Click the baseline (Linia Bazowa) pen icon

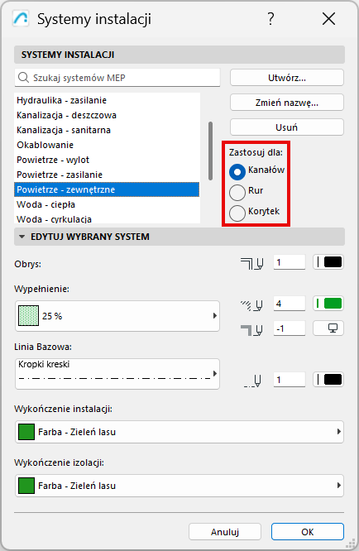[x=252, y=381]
